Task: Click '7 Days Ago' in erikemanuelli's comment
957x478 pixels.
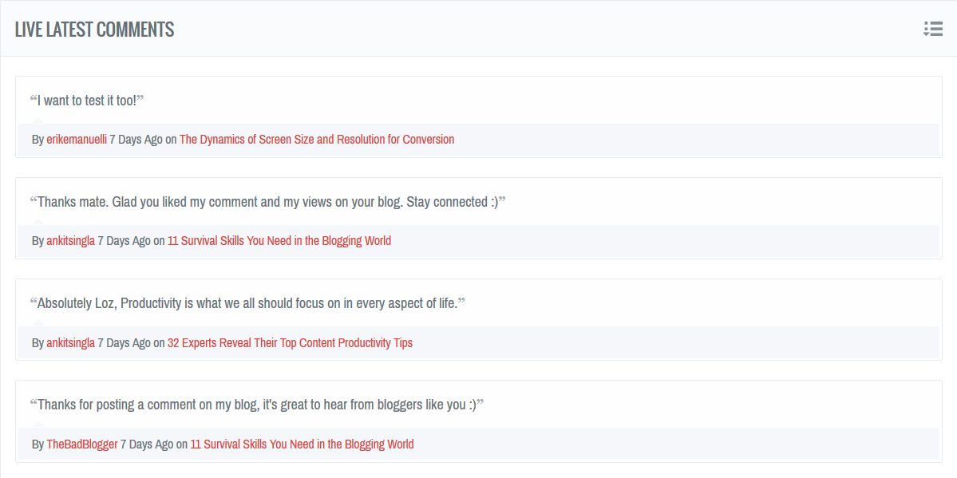Action: 136,140
